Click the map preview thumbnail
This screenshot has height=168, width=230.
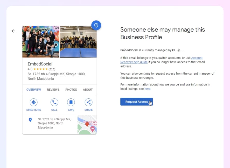point(87,125)
